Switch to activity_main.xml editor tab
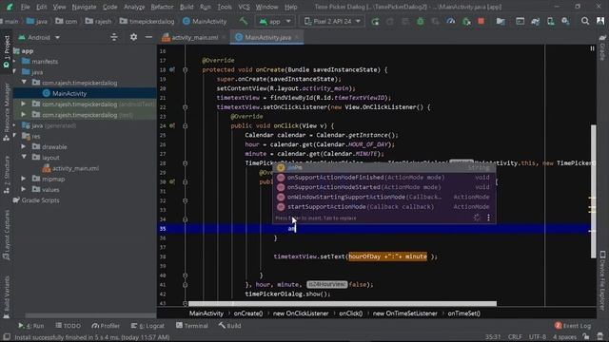This screenshot has width=609, height=342. coord(194,37)
